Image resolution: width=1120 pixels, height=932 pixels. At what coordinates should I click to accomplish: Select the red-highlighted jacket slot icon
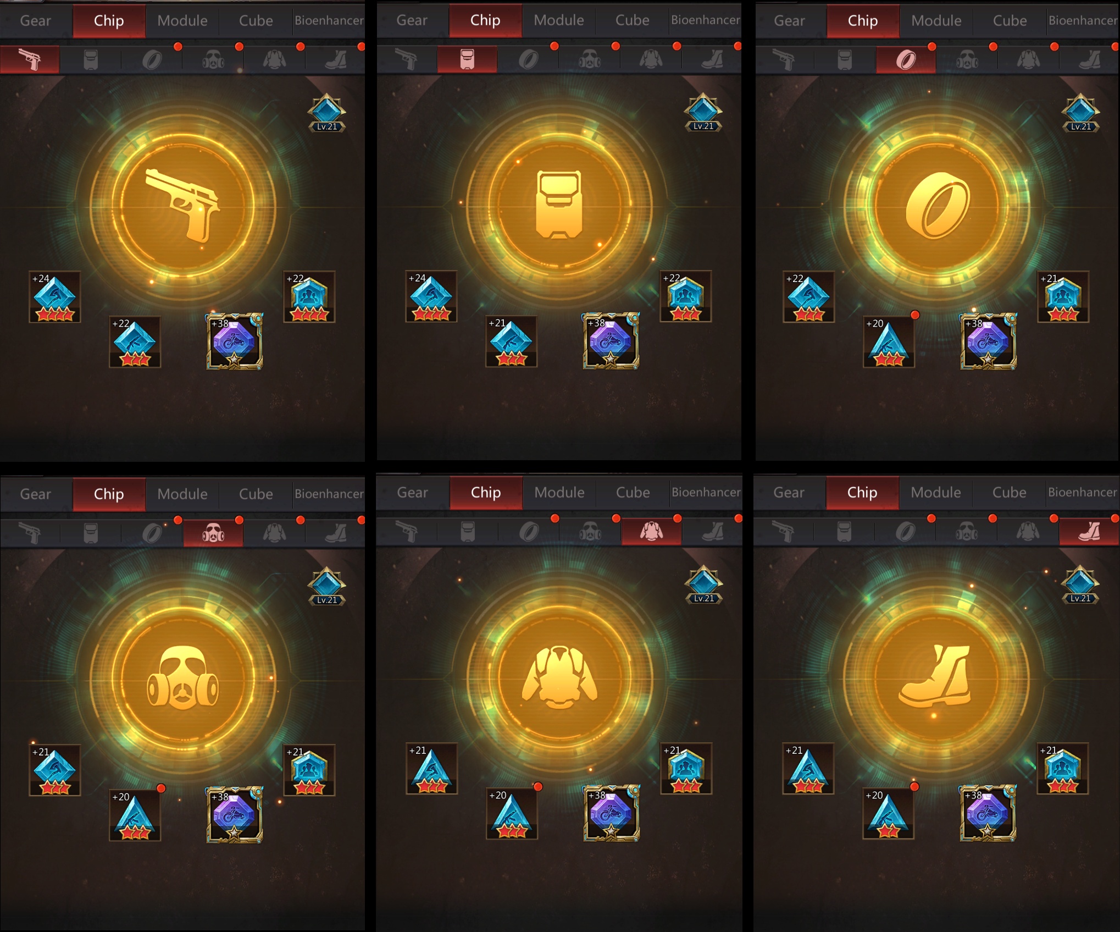coord(651,532)
